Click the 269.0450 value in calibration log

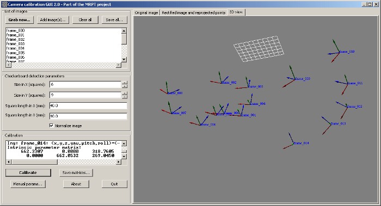tap(103, 155)
